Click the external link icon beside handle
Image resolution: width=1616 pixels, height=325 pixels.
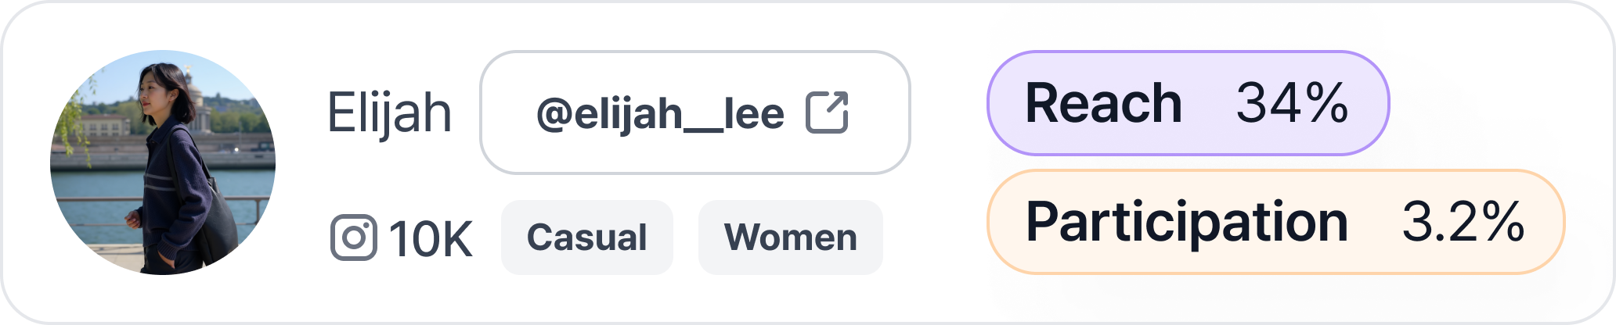[827, 113]
